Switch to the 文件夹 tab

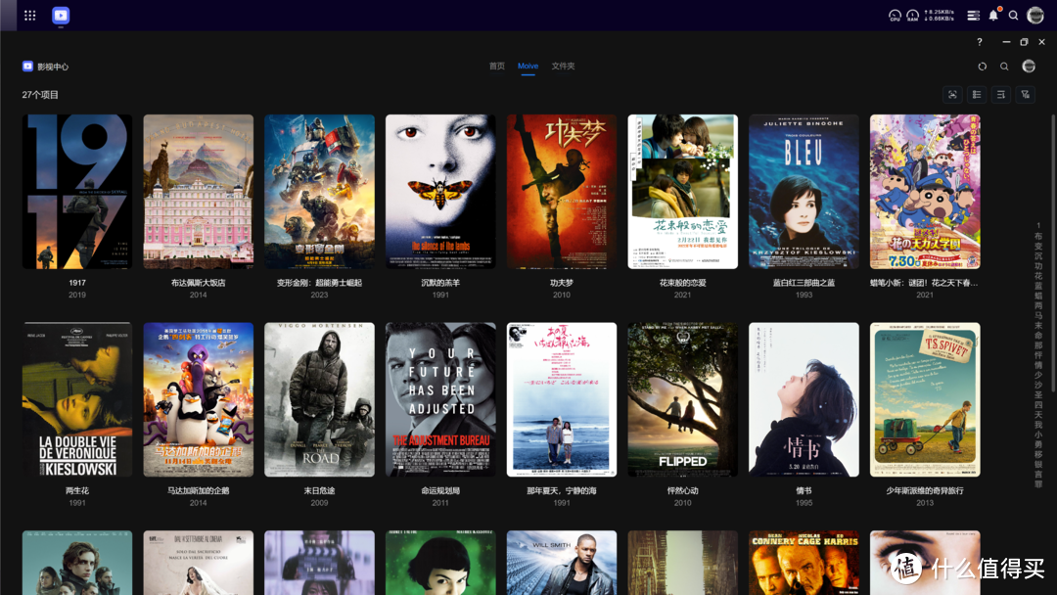563,66
